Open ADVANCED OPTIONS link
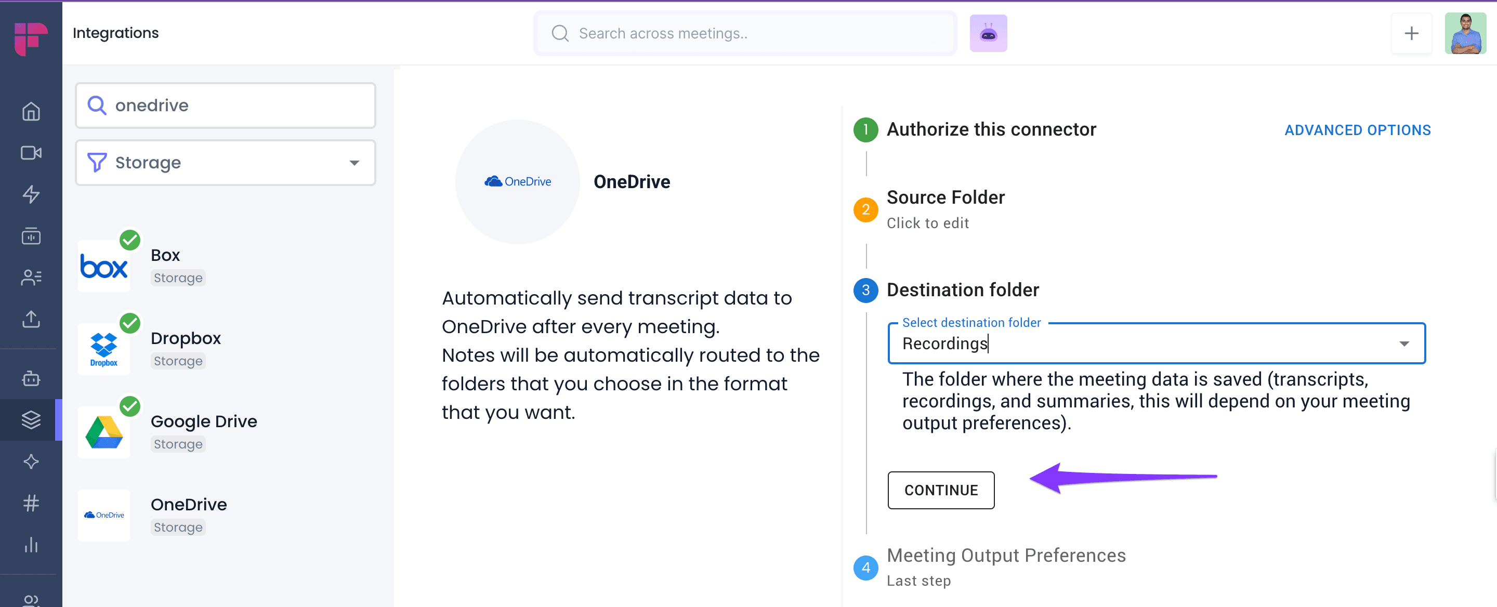 coord(1358,130)
